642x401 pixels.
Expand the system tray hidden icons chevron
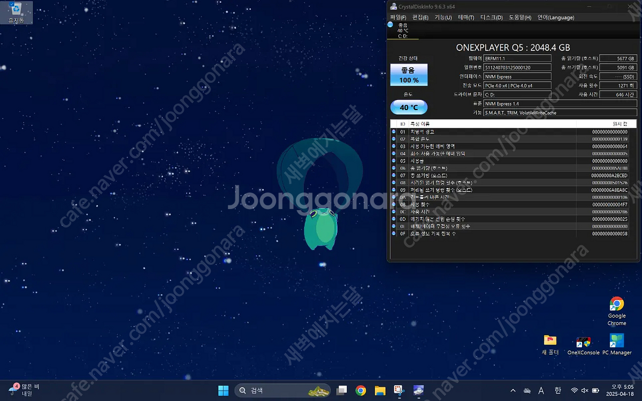(513, 391)
